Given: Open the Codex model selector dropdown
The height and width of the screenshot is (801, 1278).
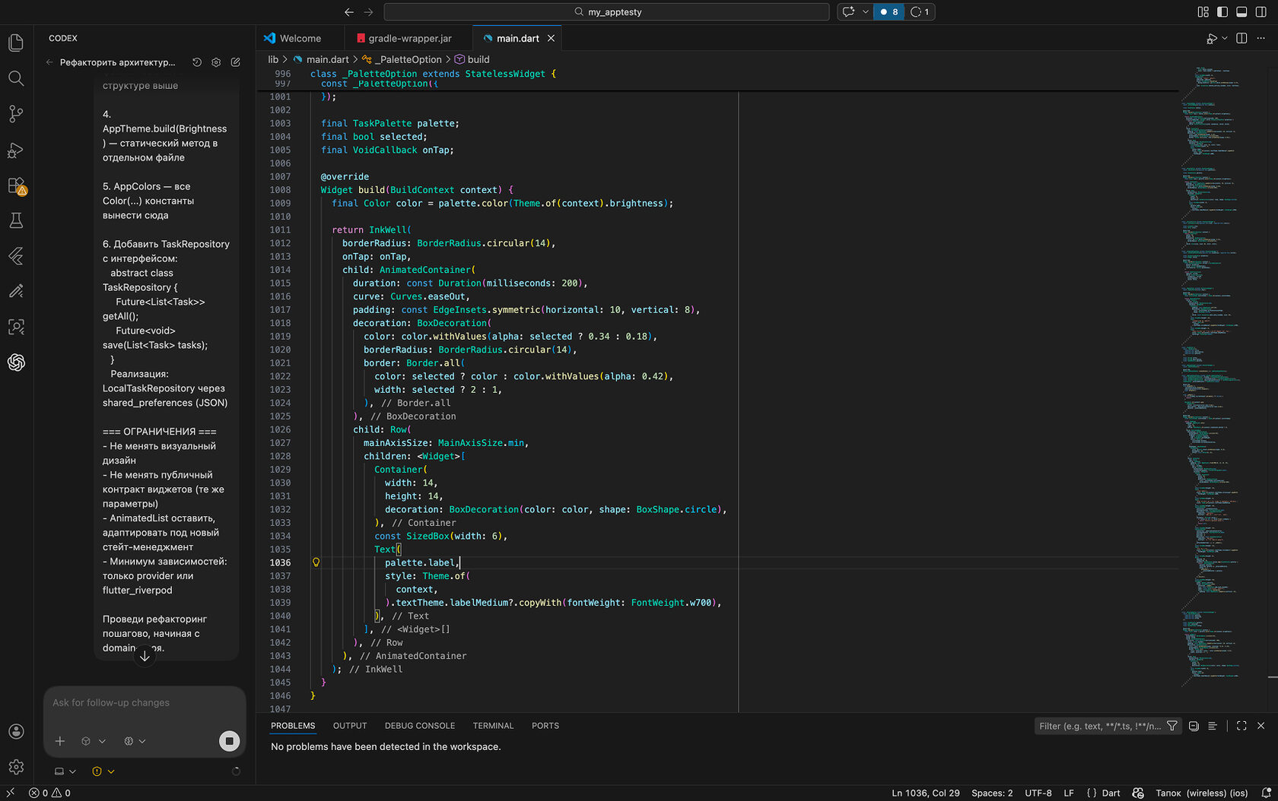Looking at the screenshot, I should click(x=93, y=741).
